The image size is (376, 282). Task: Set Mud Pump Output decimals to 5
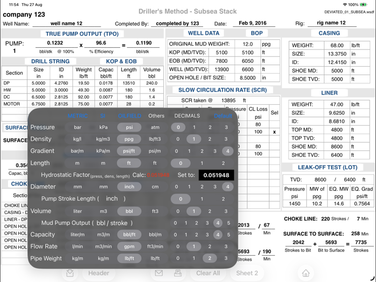pos(228,223)
